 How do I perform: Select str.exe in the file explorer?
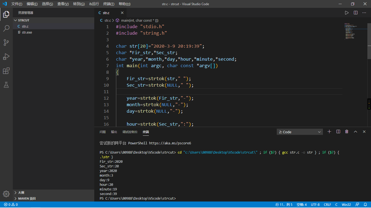pos(54,32)
